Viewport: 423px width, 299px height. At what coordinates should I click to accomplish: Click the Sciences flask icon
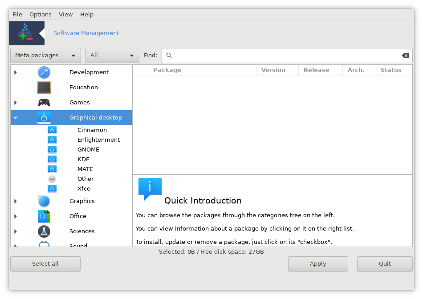click(x=44, y=231)
